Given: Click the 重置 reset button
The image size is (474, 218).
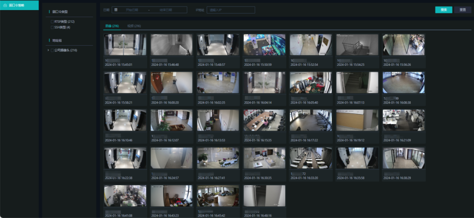Looking at the screenshot, I should tap(463, 10).
